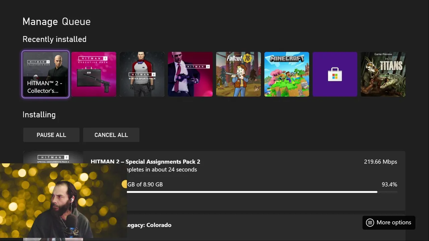
Task: Open the Microsoft Store tile
Action: (335, 74)
